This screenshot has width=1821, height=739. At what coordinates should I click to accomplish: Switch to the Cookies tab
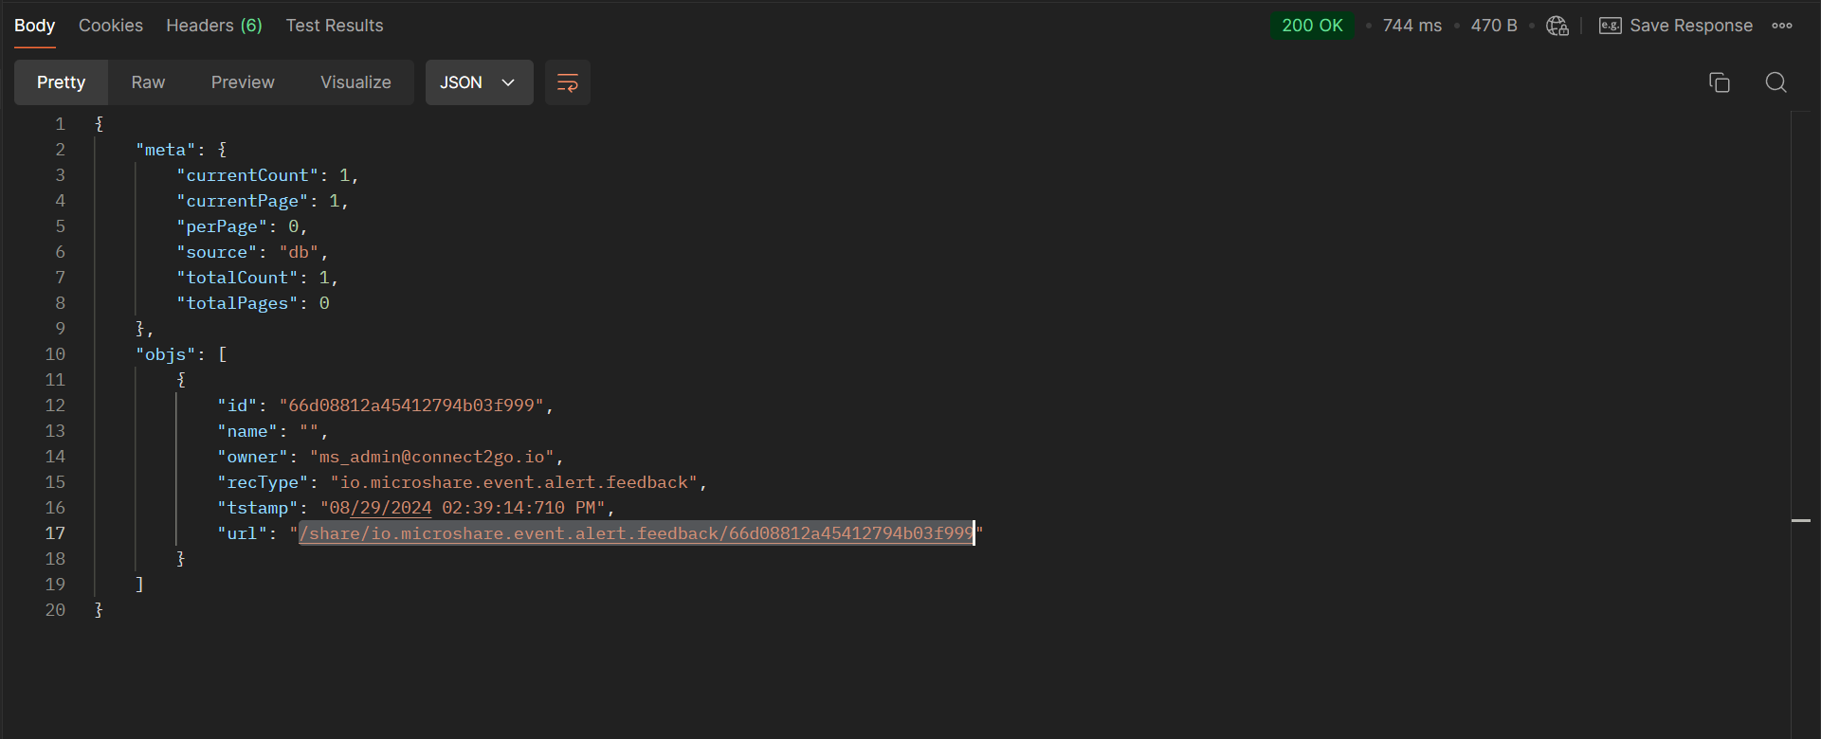click(111, 26)
